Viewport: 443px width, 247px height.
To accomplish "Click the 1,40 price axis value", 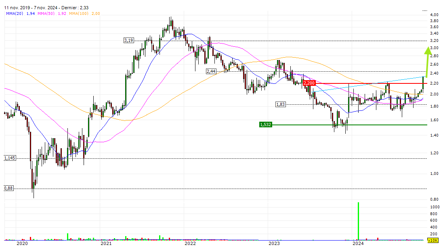I will pyautogui.click(x=434, y=135).
